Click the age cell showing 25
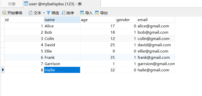This screenshot has height=96, width=202. 98,45
